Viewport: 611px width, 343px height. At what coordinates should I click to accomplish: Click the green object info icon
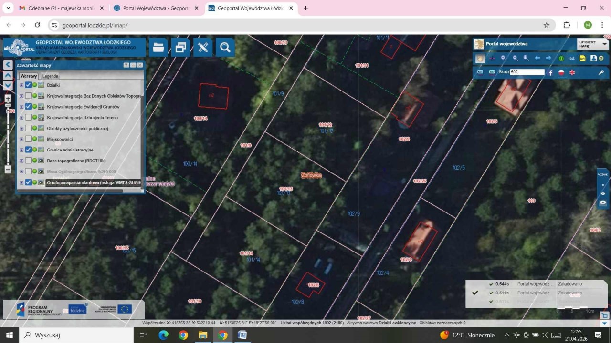[561, 58]
